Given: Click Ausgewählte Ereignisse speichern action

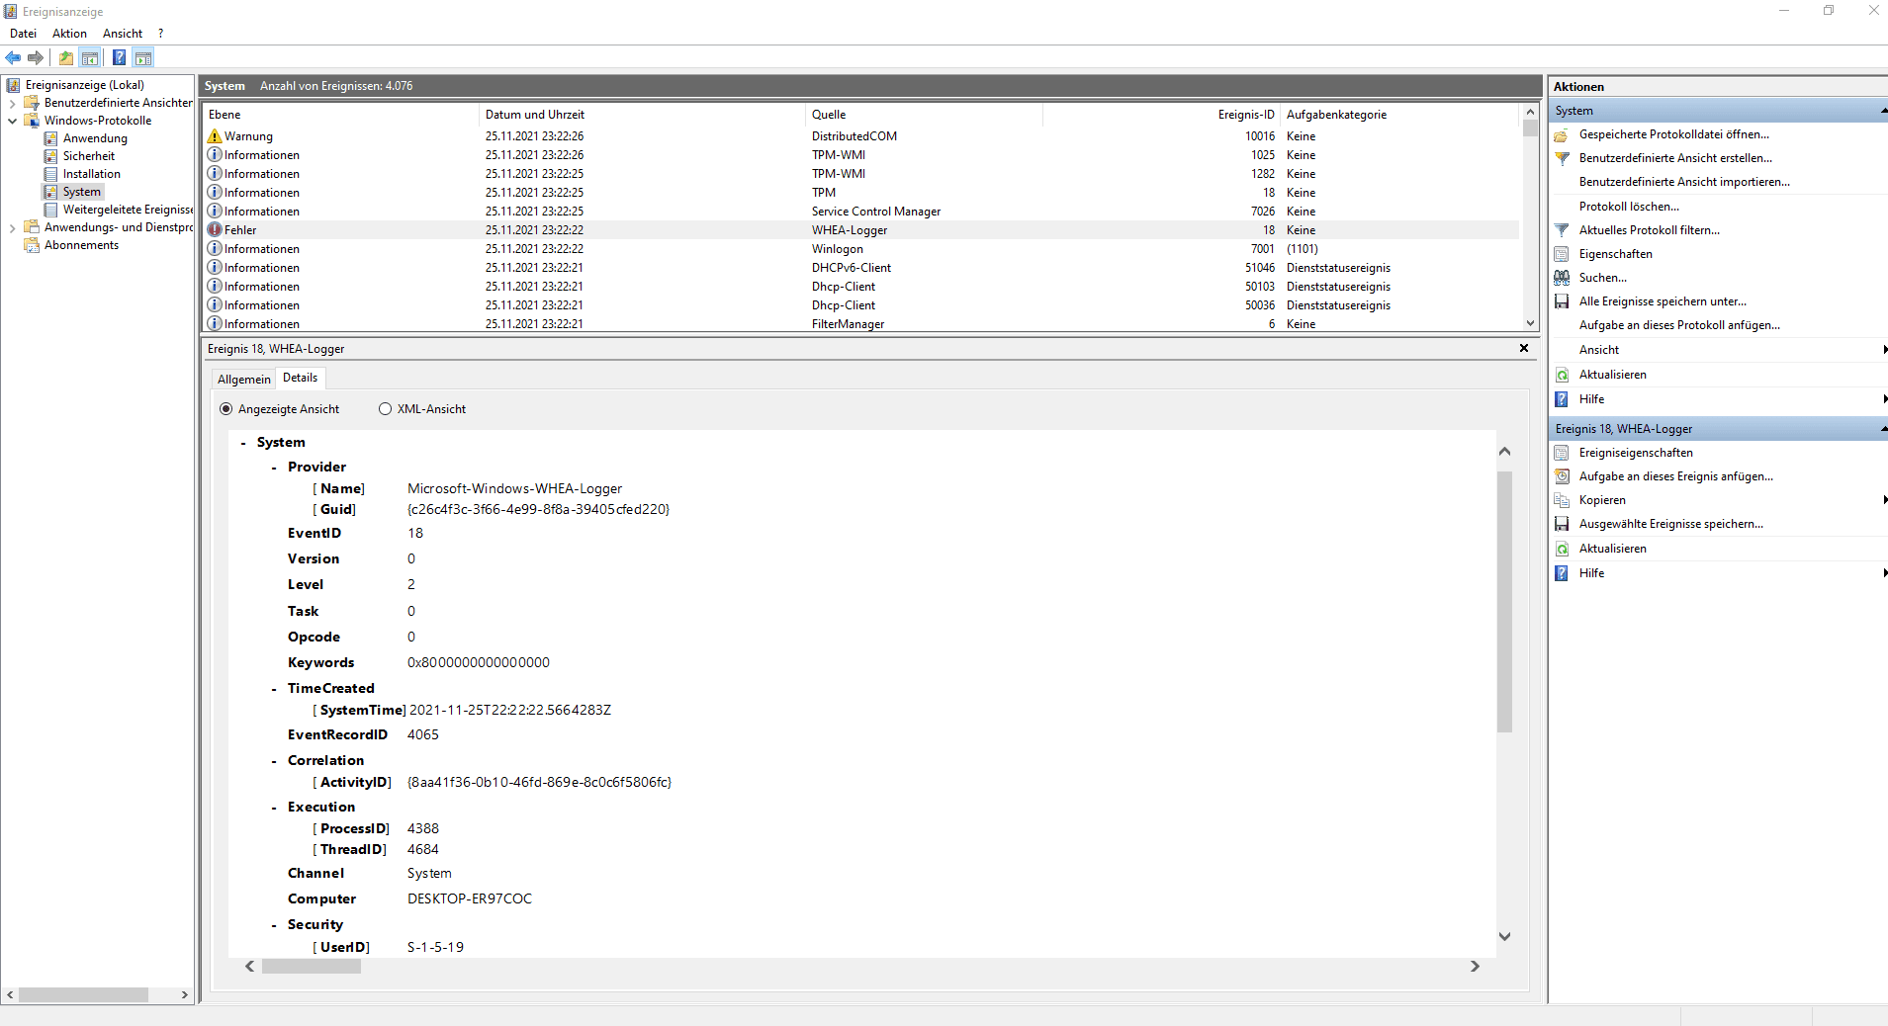Looking at the screenshot, I should point(1670,524).
